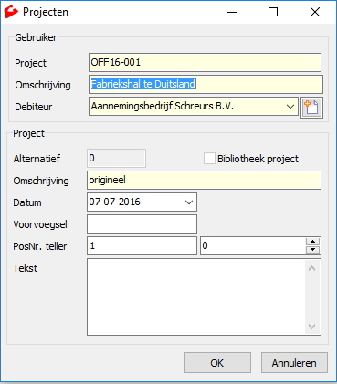The height and width of the screenshot is (384, 337).
Task: Click the new debtor document icon
Action: click(x=311, y=108)
